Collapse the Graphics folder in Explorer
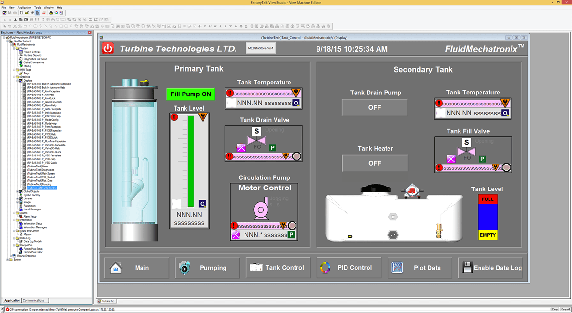This screenshot has width=572, height=313. point(14,77)
